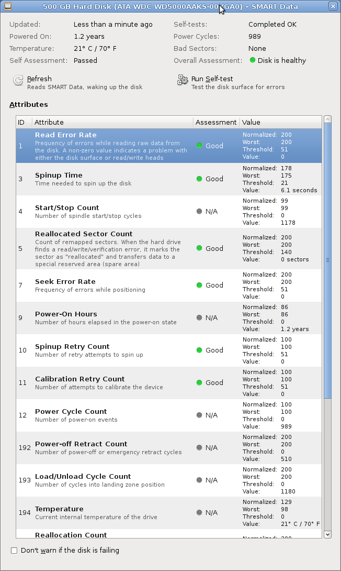341x571 pixels.
Task: Click the grey N/A indicator for Power Cycle Count
Action: pos(199,415)
